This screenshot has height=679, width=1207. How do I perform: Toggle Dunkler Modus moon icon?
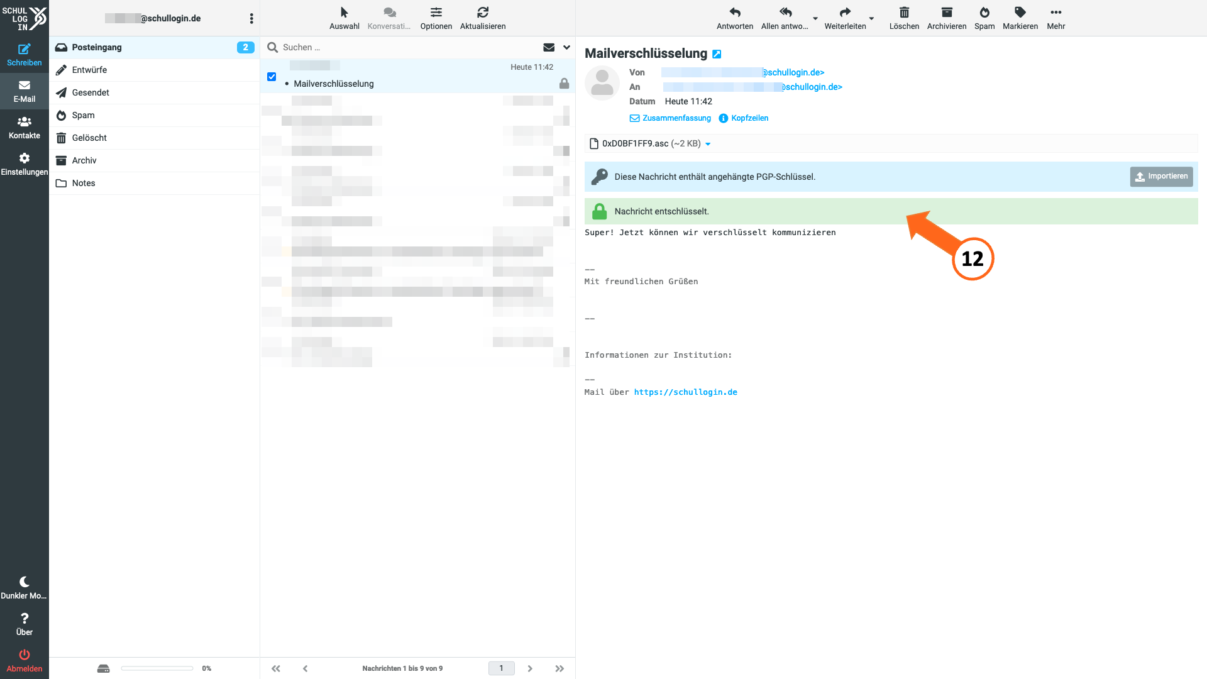pyautogui.click(x=25, y=588)
